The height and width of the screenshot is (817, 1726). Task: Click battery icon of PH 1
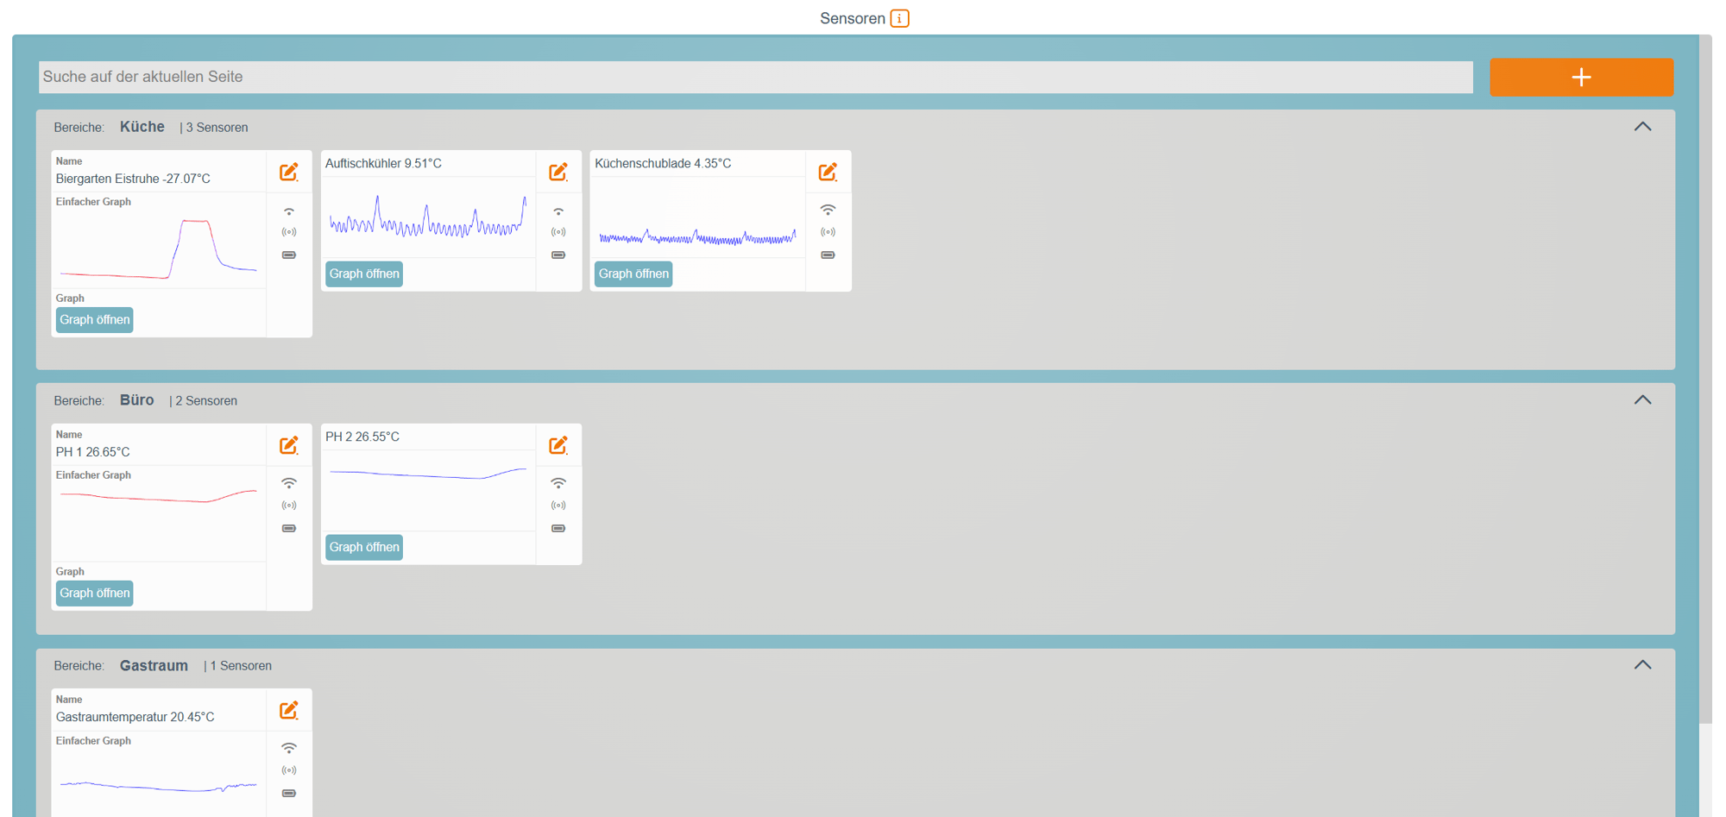289,528
